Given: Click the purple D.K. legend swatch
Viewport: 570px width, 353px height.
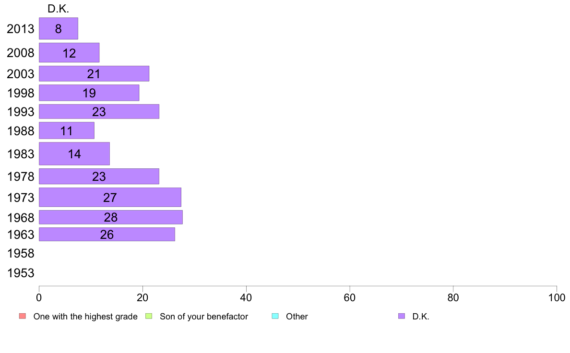Looking at the screenshot, I should pos(401,316).
